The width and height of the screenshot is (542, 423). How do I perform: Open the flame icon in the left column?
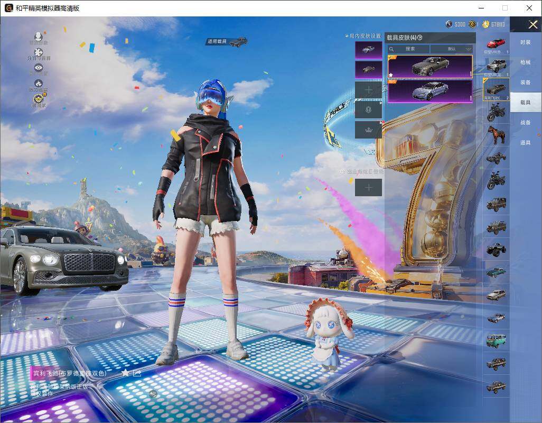pyautogui.click(x=39, y=84)
